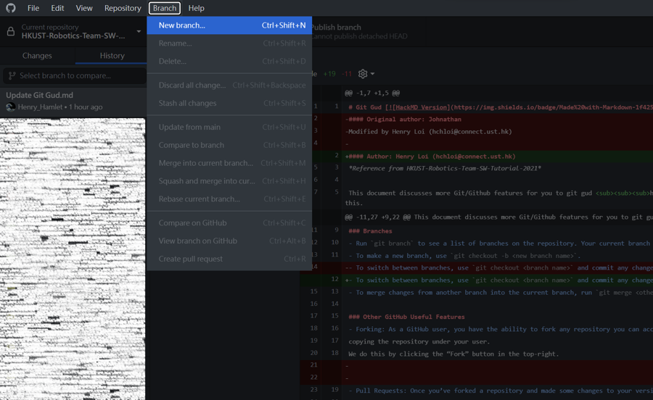The height and width of the screenshot is (400, 653).
Task: Click Henry_Hamlet's avatar icon
Action: pyautogui.click(x=10, y=107)
